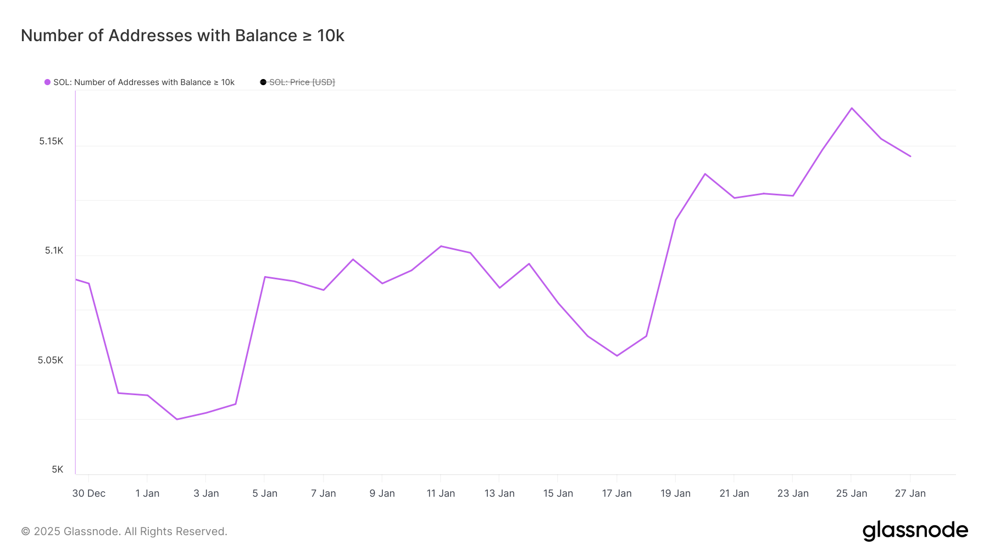Viewport: 989px width, 556px height.
Task: Click the 5.05K y-axis label
Action: point(51,361)
